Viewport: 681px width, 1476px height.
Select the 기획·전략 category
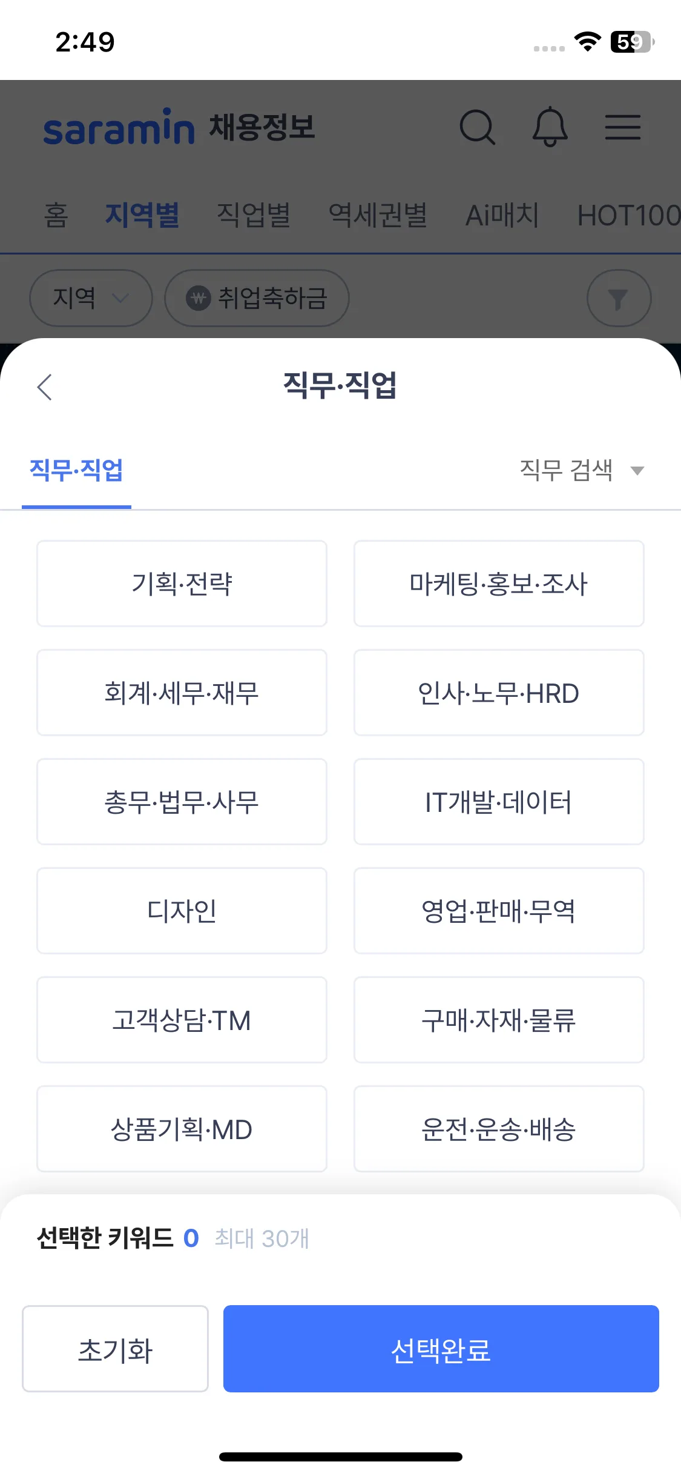182,583
